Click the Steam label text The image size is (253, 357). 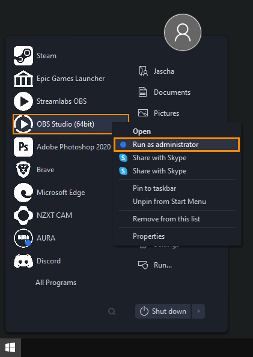click(x=46, y=56)
